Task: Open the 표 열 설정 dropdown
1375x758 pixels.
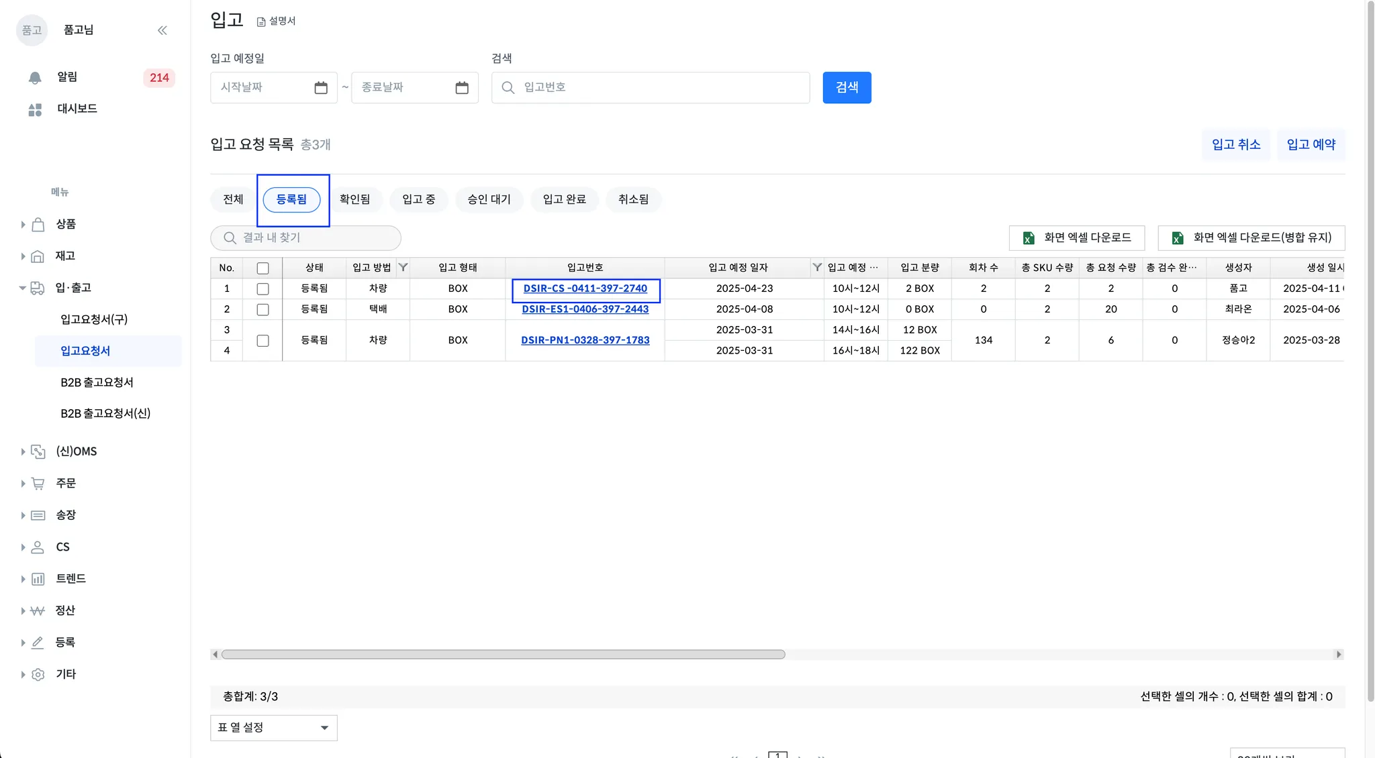Action: click(273, 728)
